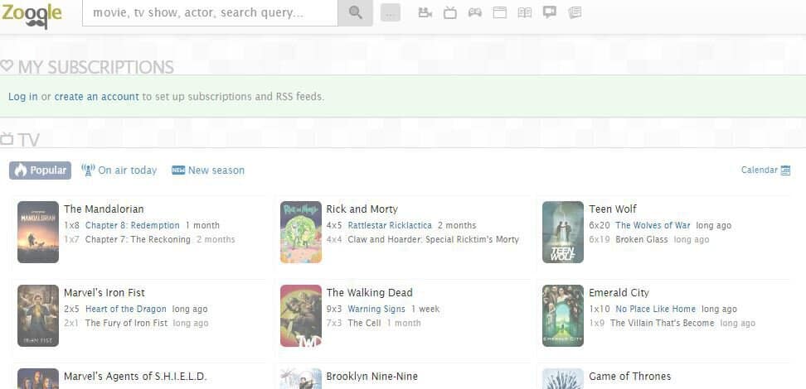806x389 pixels.
Task: Open the Emerald City poster thumbnail
Action: pyautogui.click(x=563, y=315)
